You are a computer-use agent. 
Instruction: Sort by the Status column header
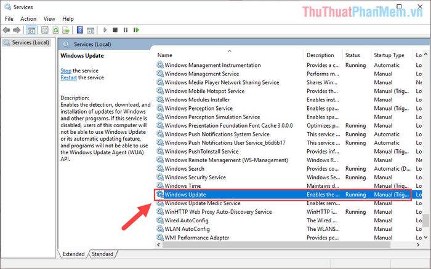pos(356,55)
